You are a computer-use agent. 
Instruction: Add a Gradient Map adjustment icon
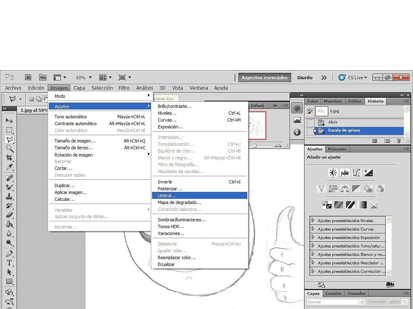coord(362,205)
